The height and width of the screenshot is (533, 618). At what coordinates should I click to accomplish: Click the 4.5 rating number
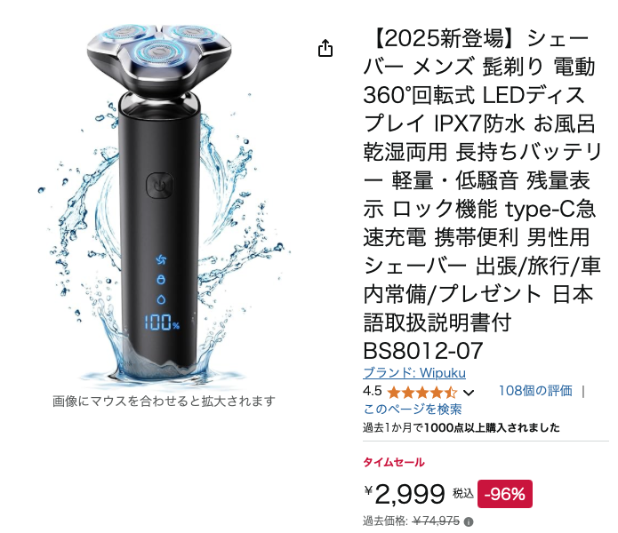373,391
